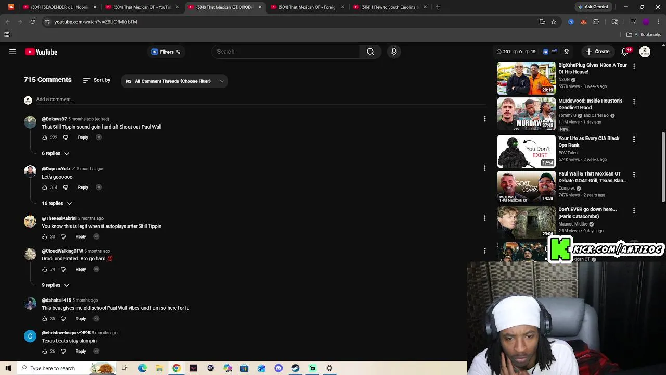Click the address bar URL
The image size is (666, 375).
point(96,22)
